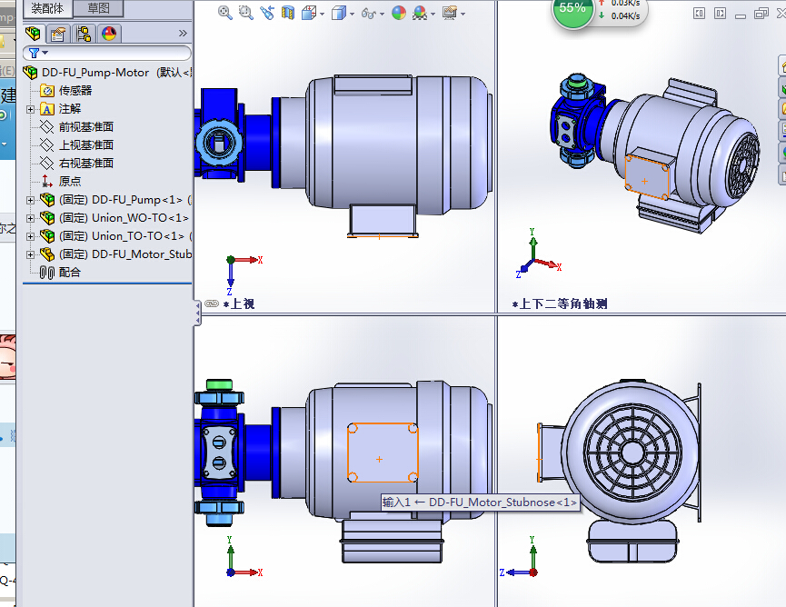
Task: Switch to the 草图 tab
Action: (x=98, y=8)
